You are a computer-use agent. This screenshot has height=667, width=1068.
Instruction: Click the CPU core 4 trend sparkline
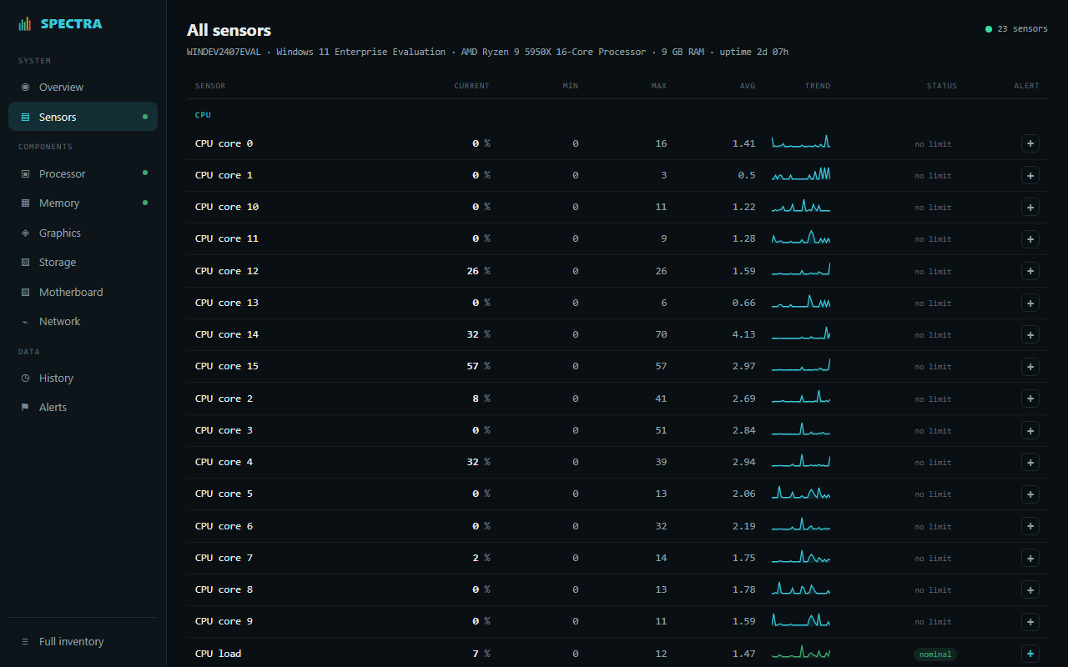point(801,461)
